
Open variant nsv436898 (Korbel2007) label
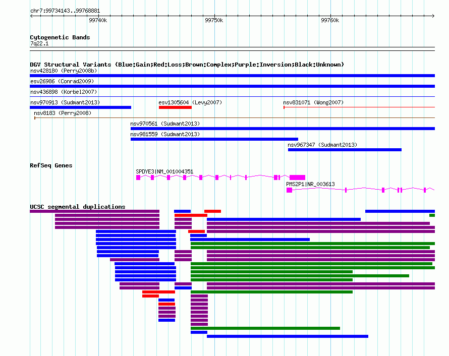pyautogui.click(x=64, y=92)
